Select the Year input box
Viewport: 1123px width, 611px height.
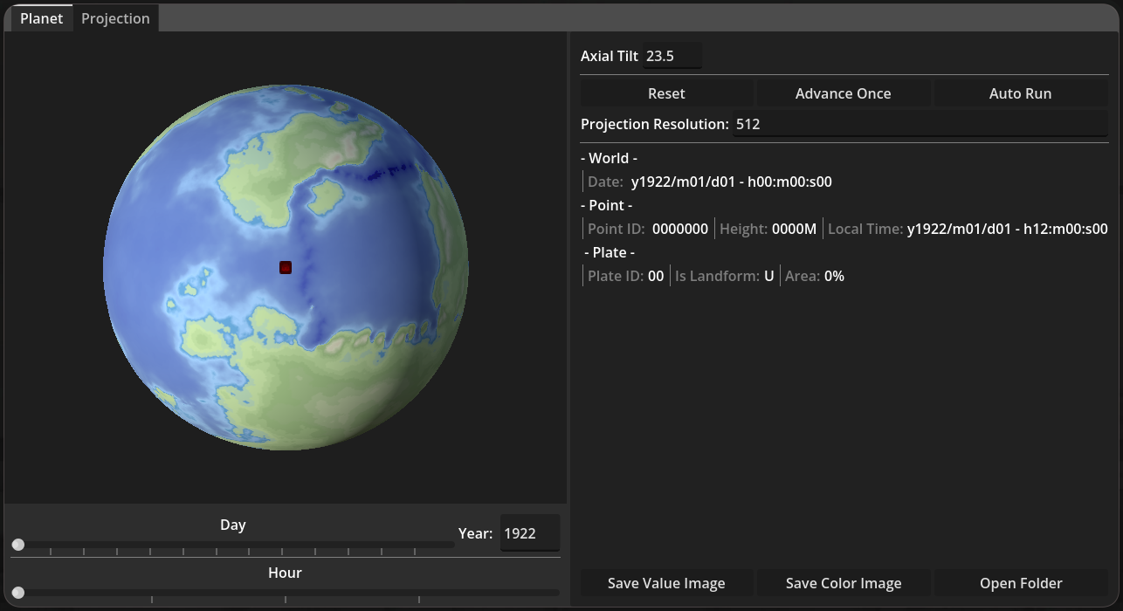529,533
